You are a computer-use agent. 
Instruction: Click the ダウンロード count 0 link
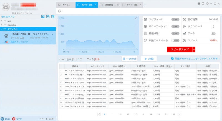click(213, 26)
